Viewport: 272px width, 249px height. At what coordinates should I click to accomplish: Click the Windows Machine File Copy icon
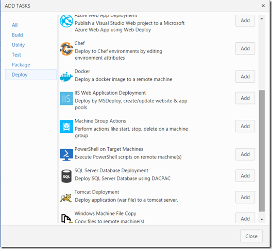coord(66,219)
